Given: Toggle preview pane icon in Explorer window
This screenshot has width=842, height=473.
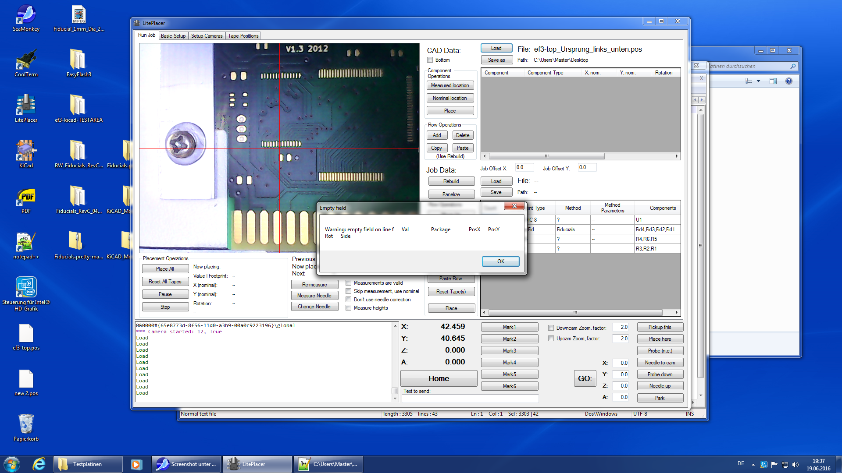Looking at the screenshot, I should tap(773, 81).
